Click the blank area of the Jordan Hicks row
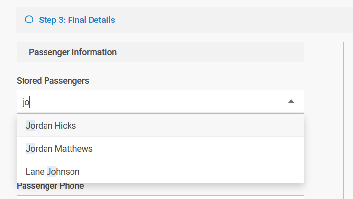 point(189,126)
